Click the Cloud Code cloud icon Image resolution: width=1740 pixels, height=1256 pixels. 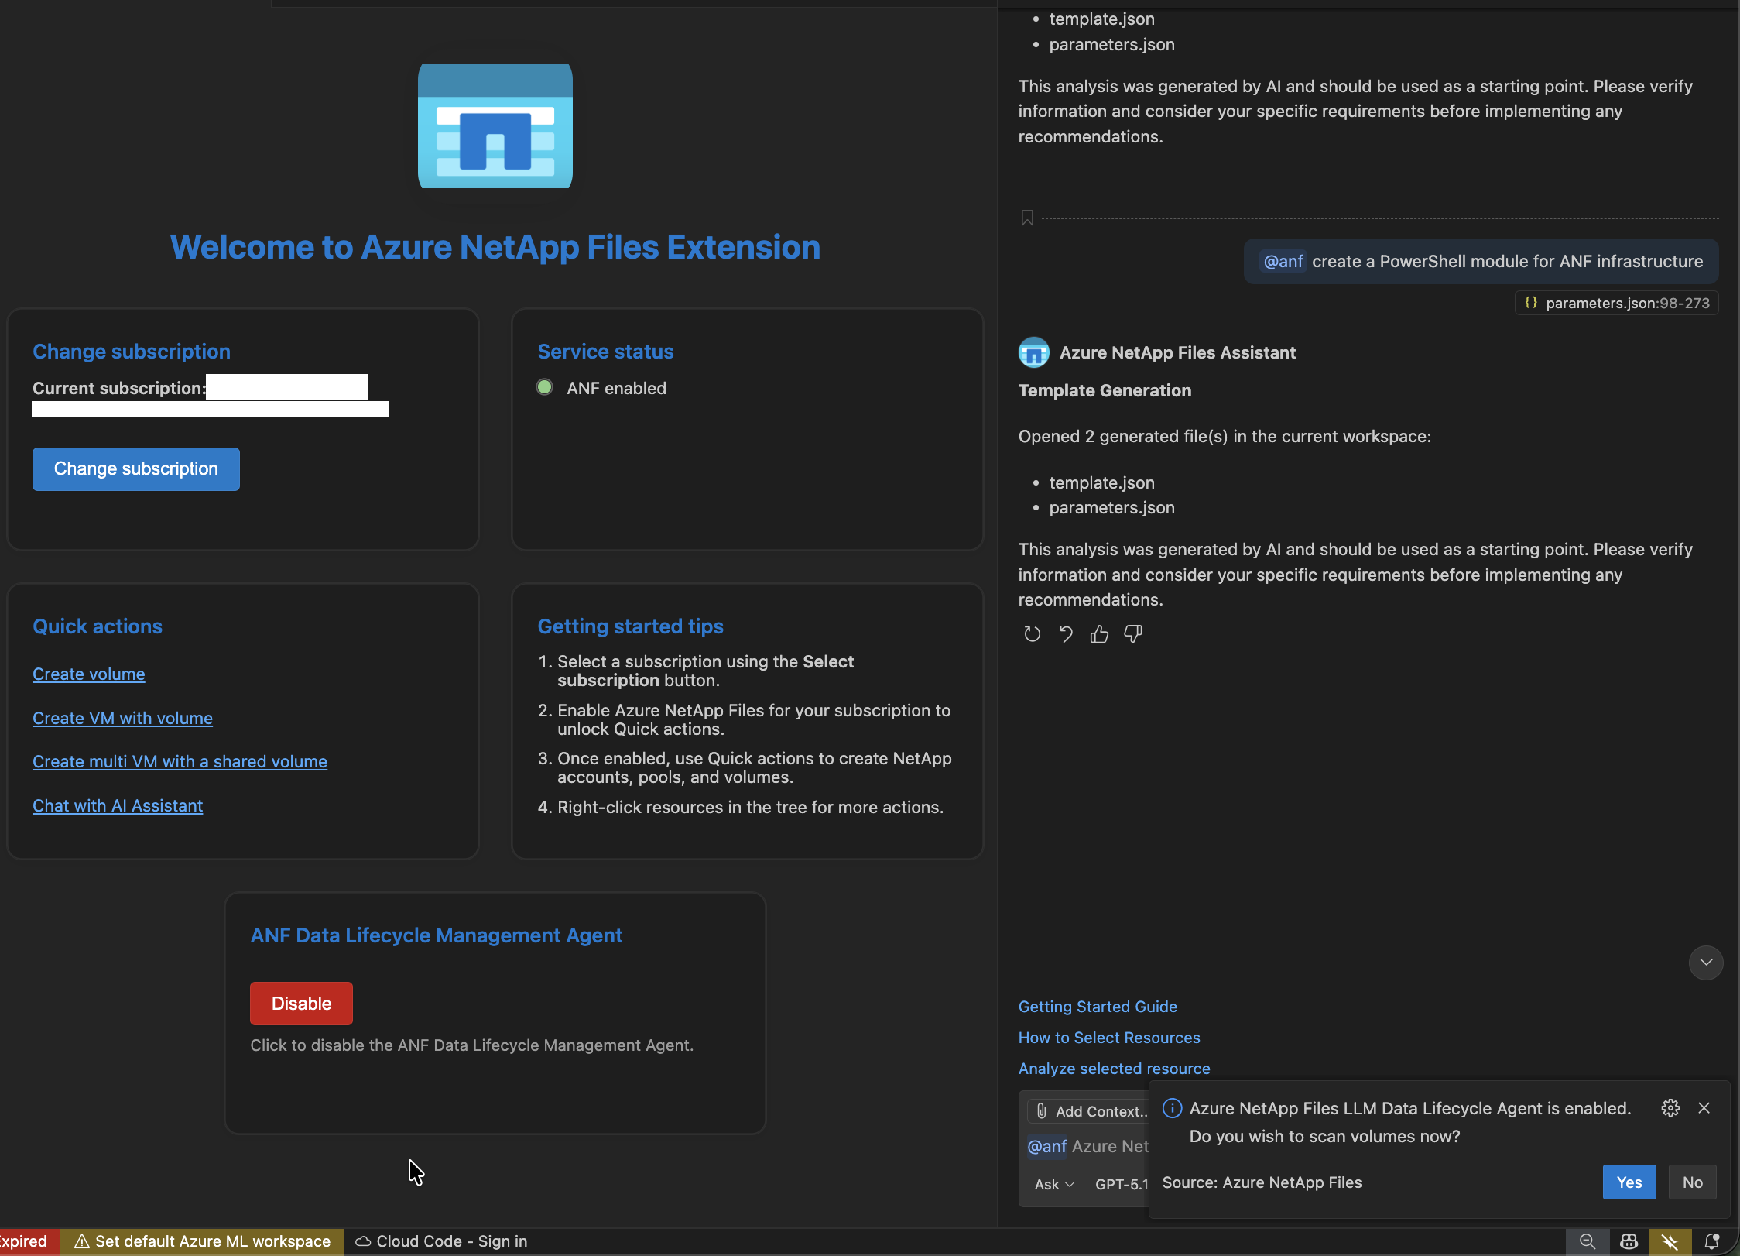[x=363, y=1241]
